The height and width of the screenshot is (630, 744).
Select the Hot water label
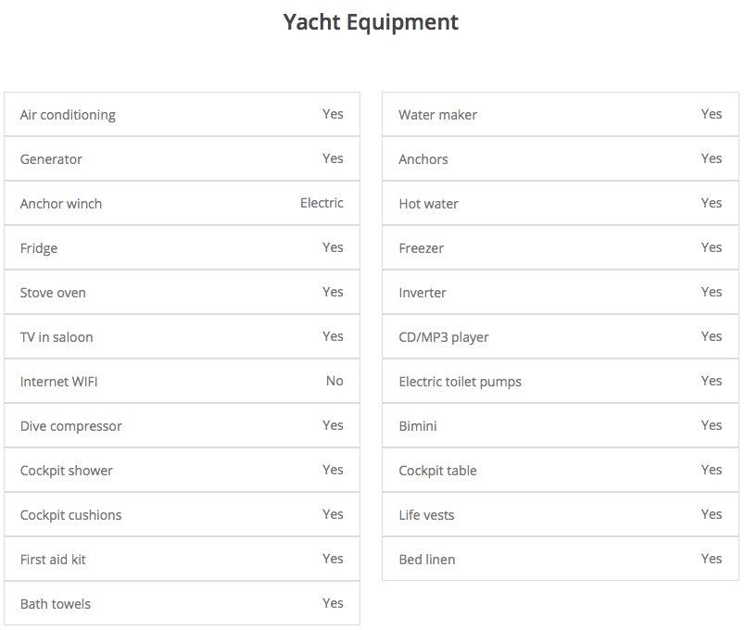(428, 204)
